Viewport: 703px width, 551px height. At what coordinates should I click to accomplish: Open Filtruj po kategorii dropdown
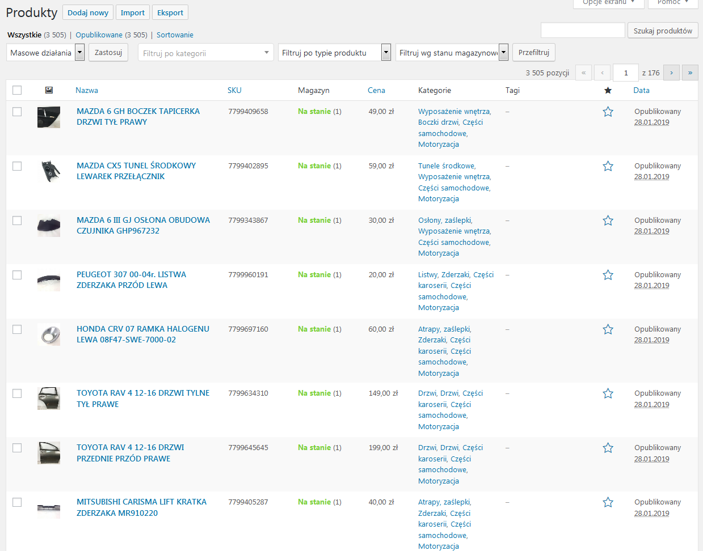(x=206, y=53)
